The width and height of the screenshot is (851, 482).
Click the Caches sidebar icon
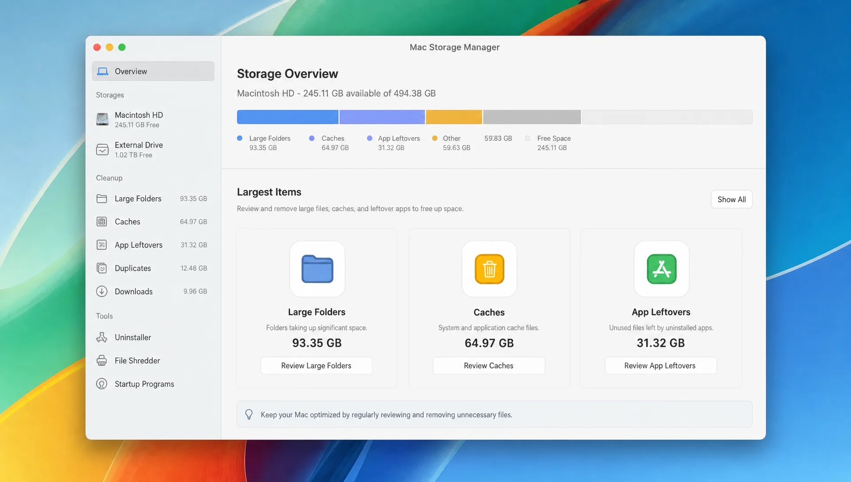pyautogui.click(x=102, y=222)
